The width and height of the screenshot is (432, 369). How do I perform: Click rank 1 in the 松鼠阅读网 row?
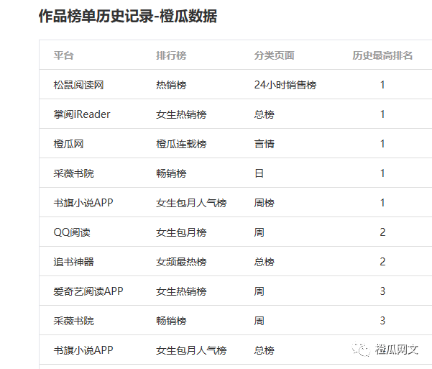tap(382, 85)
